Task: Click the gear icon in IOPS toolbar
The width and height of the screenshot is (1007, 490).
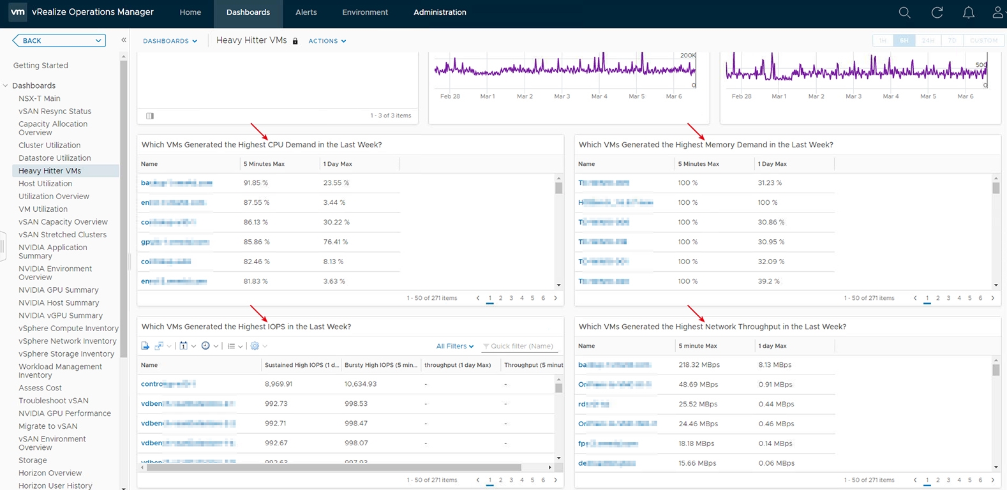Action: (255, 346)
